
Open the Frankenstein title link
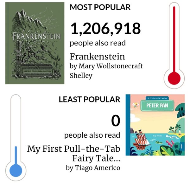(97, 57)
